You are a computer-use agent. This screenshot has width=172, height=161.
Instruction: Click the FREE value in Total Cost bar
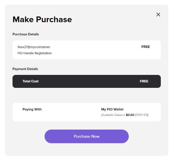click(x=144, y=81)
